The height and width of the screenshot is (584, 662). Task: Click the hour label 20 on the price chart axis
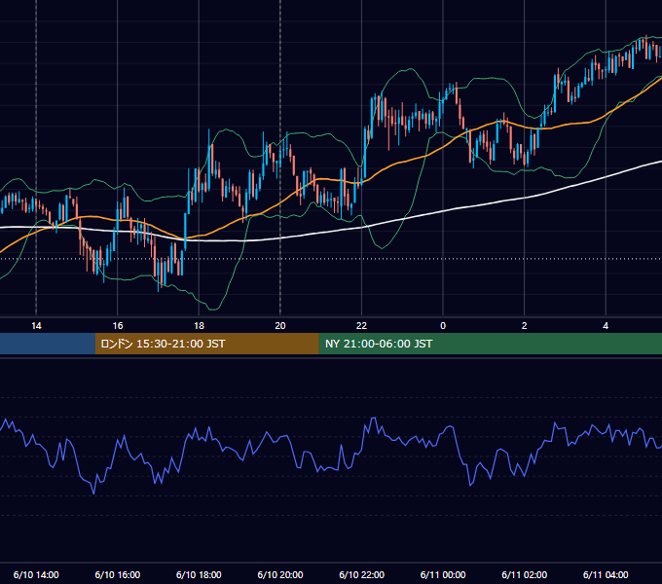pos(280,326)
